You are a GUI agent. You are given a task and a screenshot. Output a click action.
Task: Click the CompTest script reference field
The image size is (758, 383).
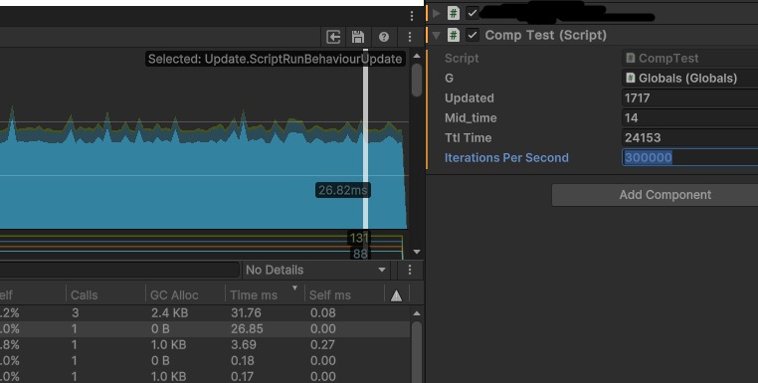point(689,58)
